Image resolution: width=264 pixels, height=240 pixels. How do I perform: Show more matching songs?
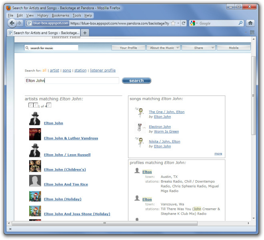pyautogui.click(x=218, y=154)
